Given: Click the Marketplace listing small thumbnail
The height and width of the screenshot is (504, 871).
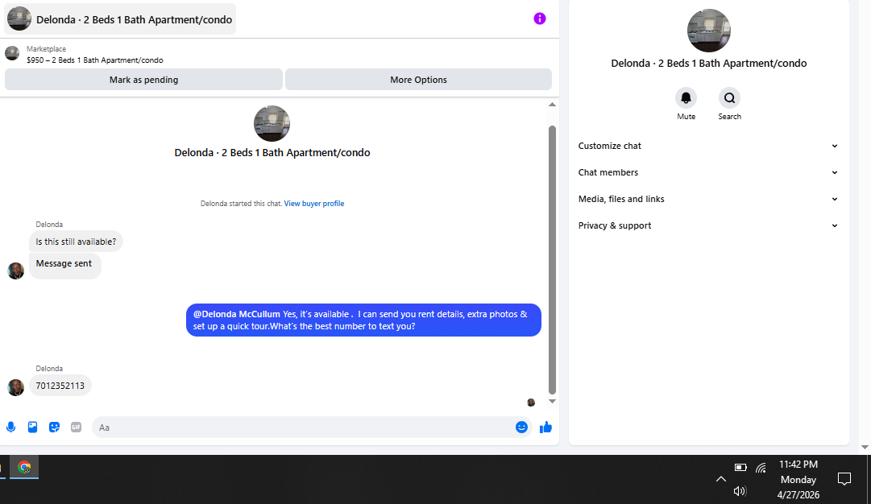Looking at the screenshot, I should pyautogui.click(x=12, y=53).
